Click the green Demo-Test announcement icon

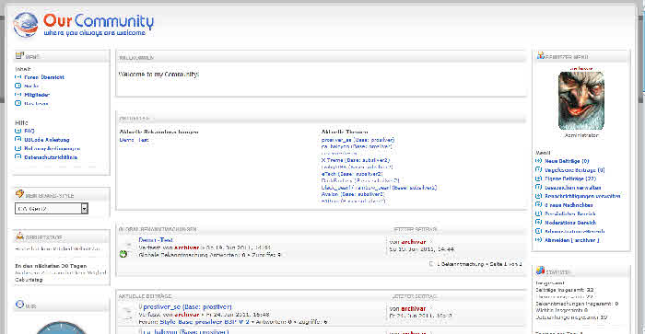(123, 254)
